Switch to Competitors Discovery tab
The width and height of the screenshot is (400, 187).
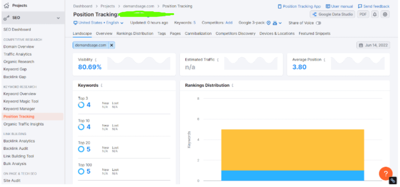click(x=236, y=33)
